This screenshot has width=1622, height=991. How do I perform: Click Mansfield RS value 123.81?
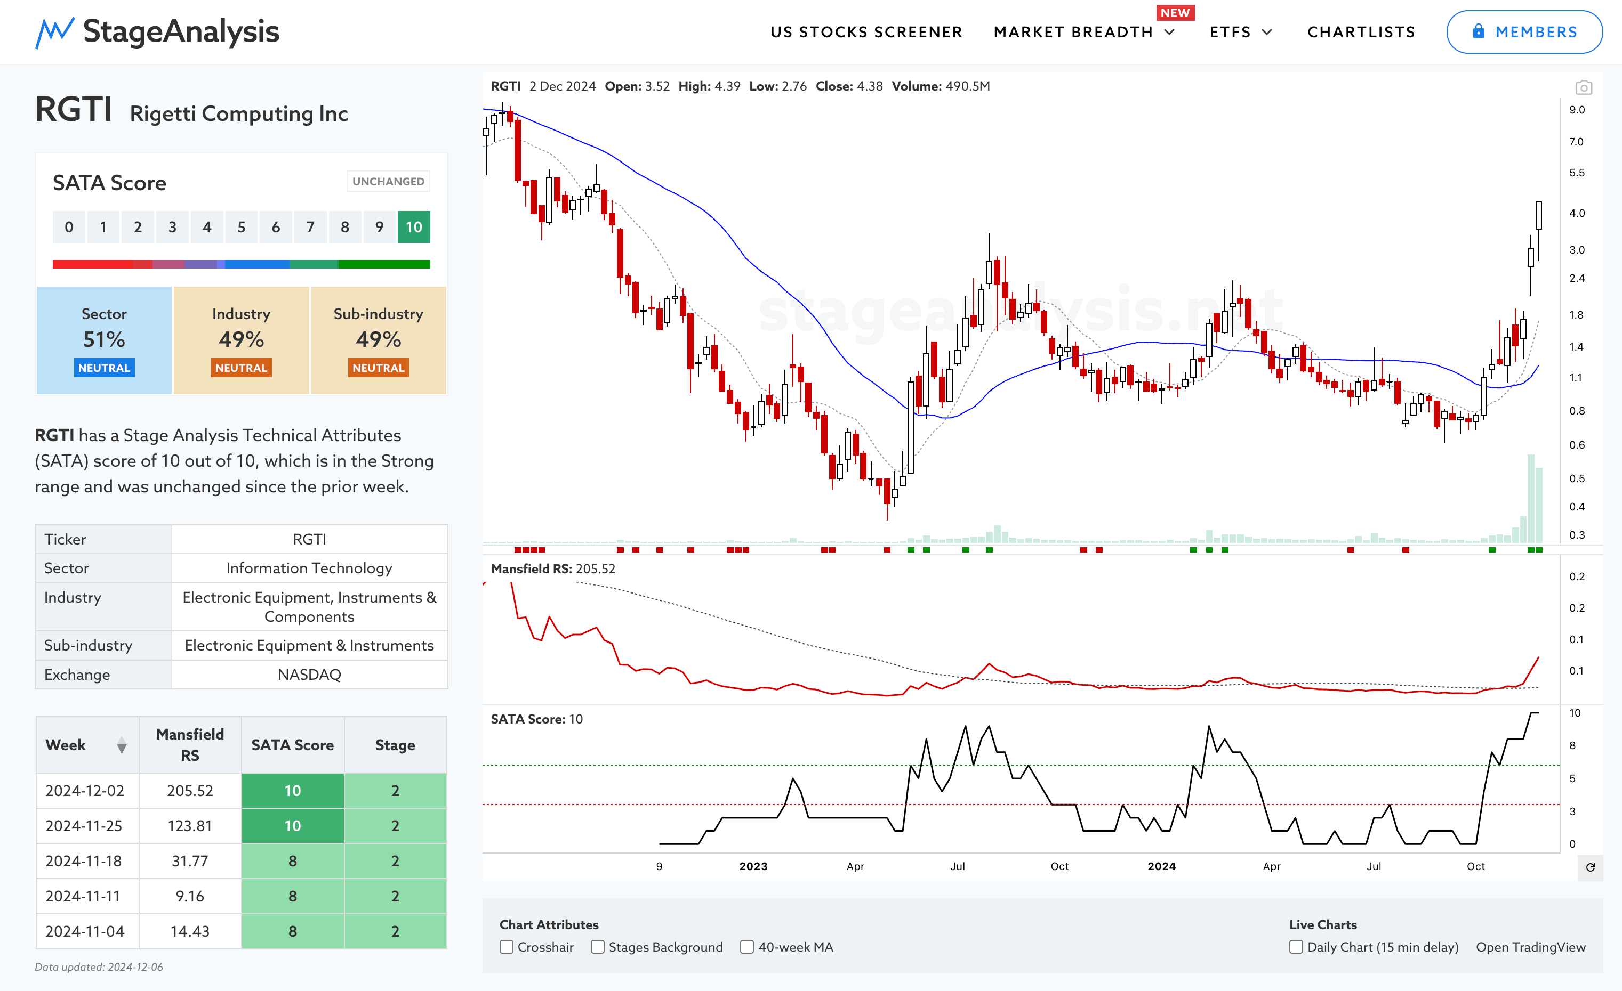190,826
